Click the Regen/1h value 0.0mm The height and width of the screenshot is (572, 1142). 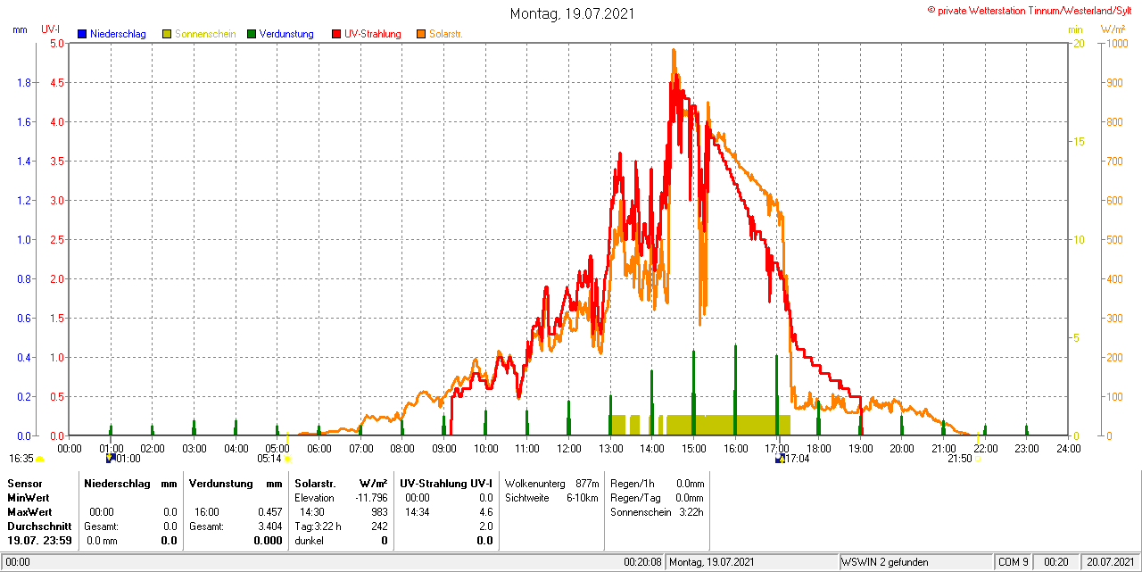690,483
